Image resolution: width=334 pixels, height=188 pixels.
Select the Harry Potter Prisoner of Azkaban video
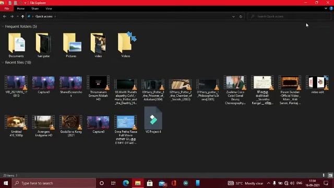point(153,90)
